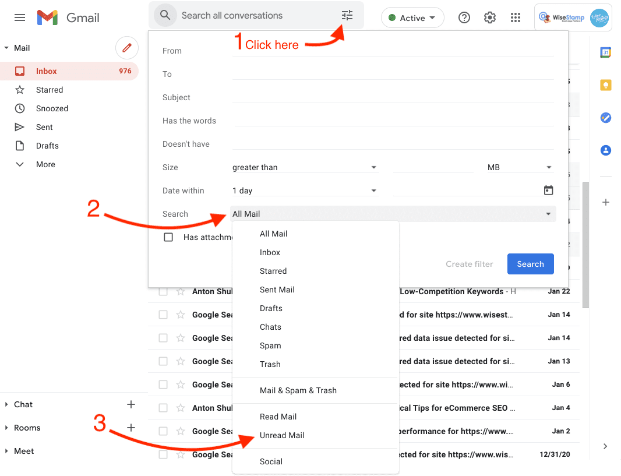The height and width of the screenshot is (476, 621).
Task: Enable the Has attachment checkbox
Action: click(168, 237)
